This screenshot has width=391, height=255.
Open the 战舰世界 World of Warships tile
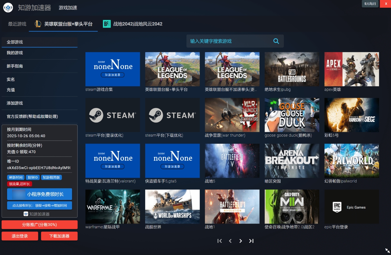[172, 207]
